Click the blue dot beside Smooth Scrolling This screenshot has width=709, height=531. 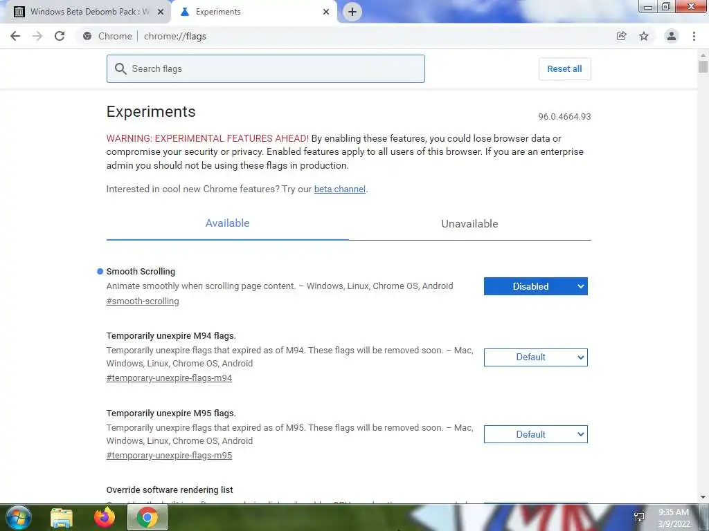tap(100, 271)
